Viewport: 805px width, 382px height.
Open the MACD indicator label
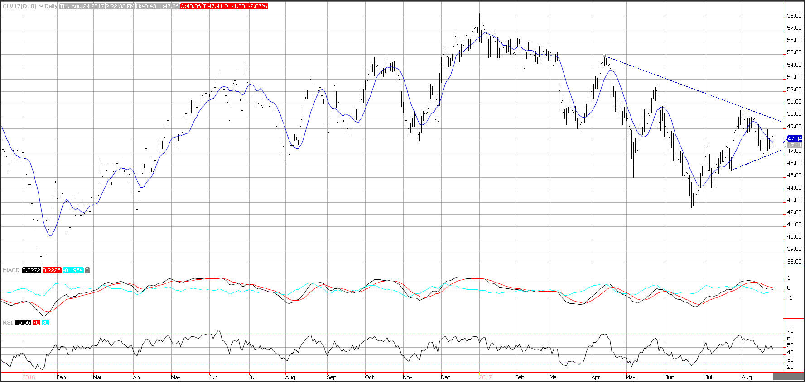click(x=11, y=270)
